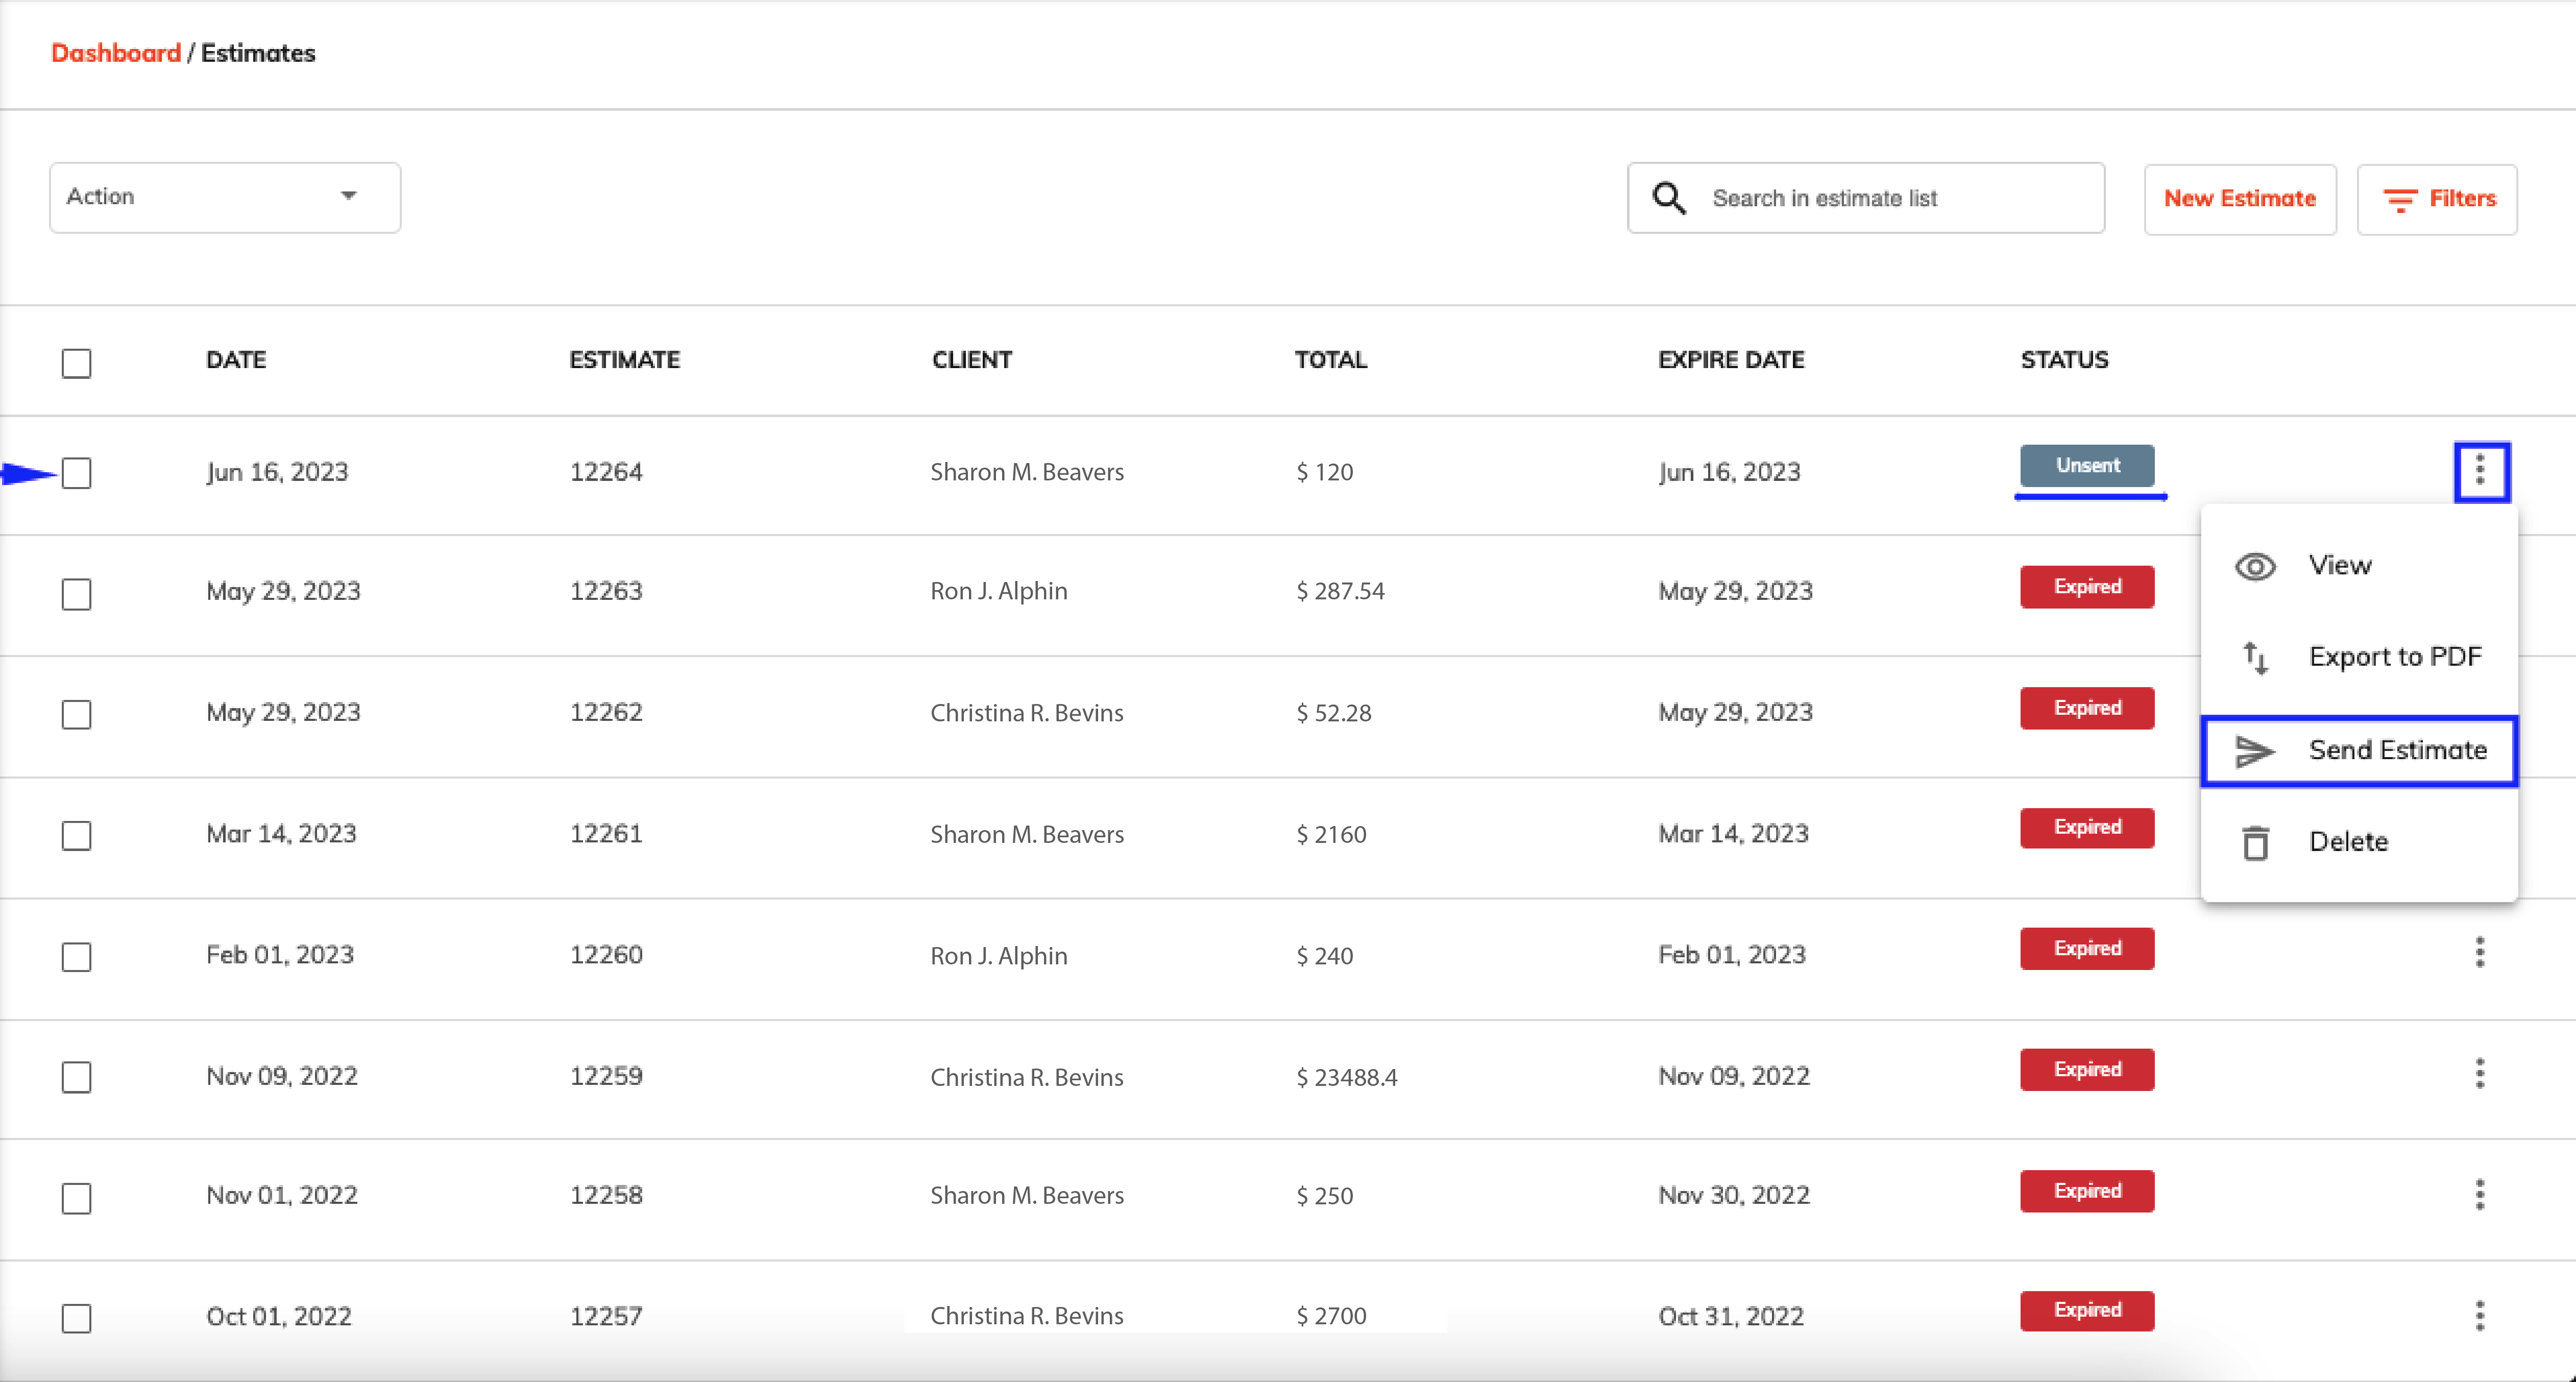Click the eye icon next to View

tap(2255, 567)
